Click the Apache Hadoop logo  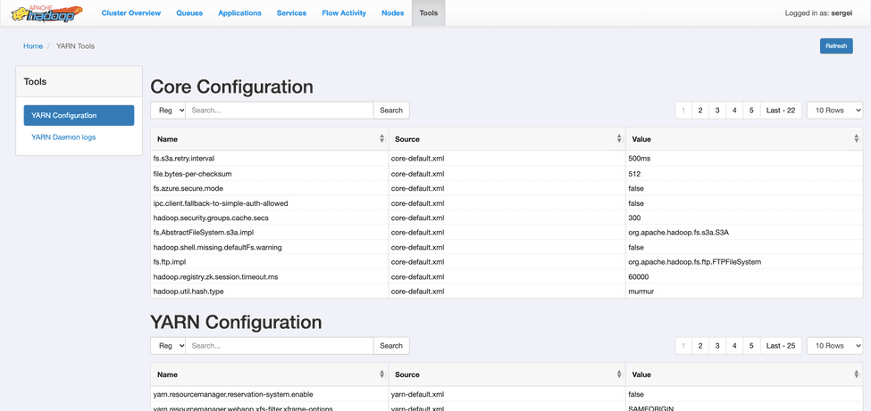46,13
